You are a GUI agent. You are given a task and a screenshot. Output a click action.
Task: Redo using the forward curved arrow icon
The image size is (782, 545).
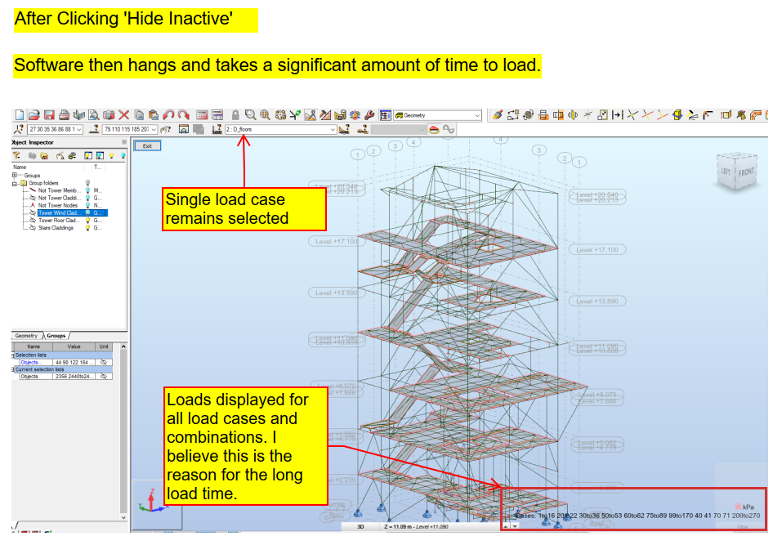click(x=183, y=114)
